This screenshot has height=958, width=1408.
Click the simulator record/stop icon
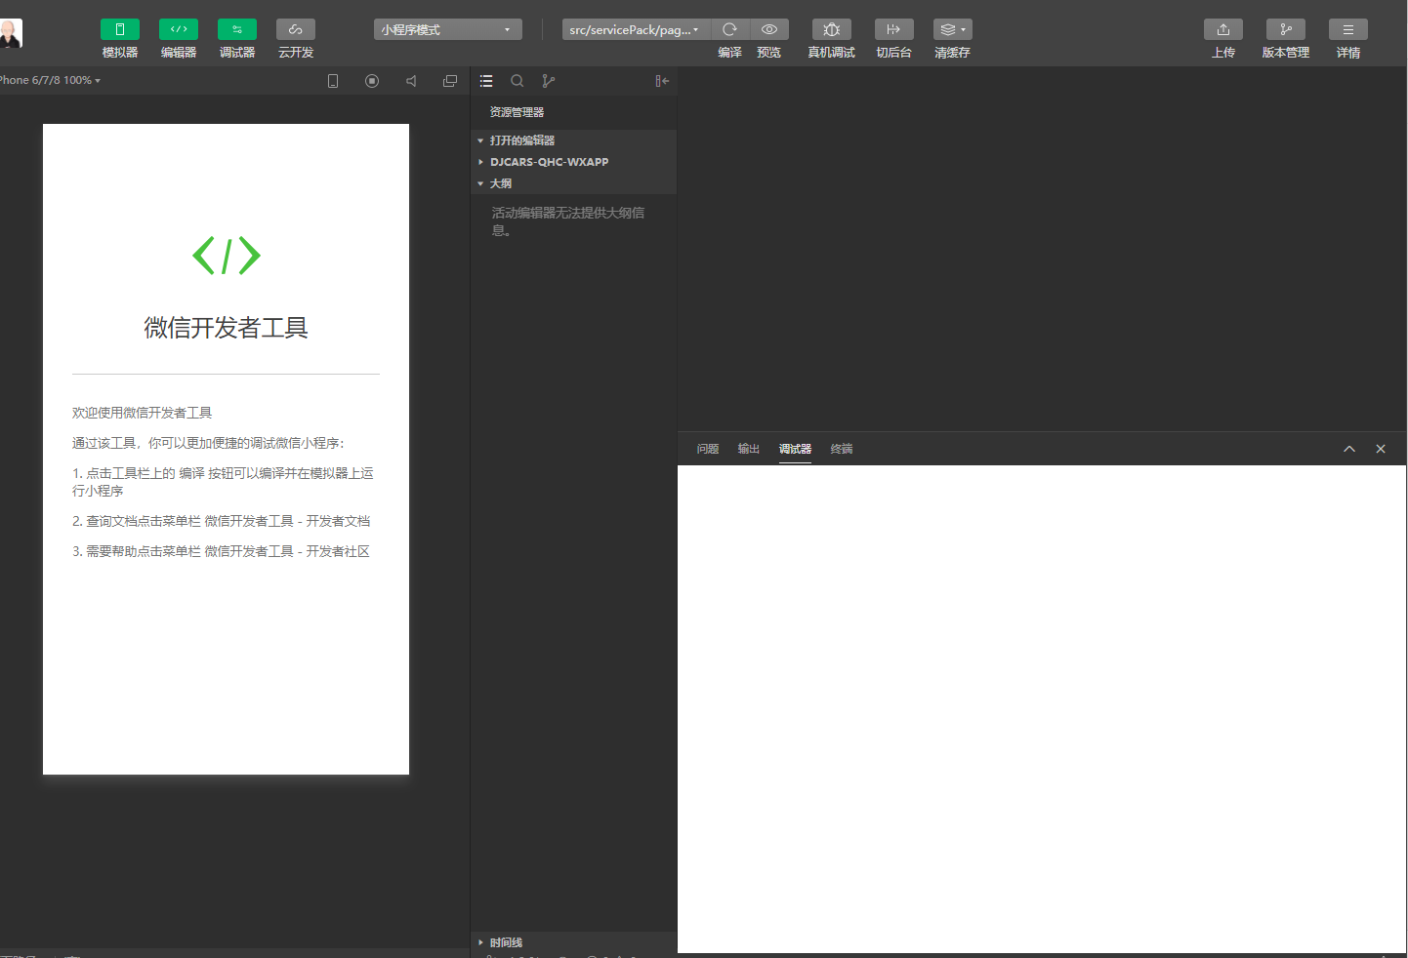pos(372,81)
